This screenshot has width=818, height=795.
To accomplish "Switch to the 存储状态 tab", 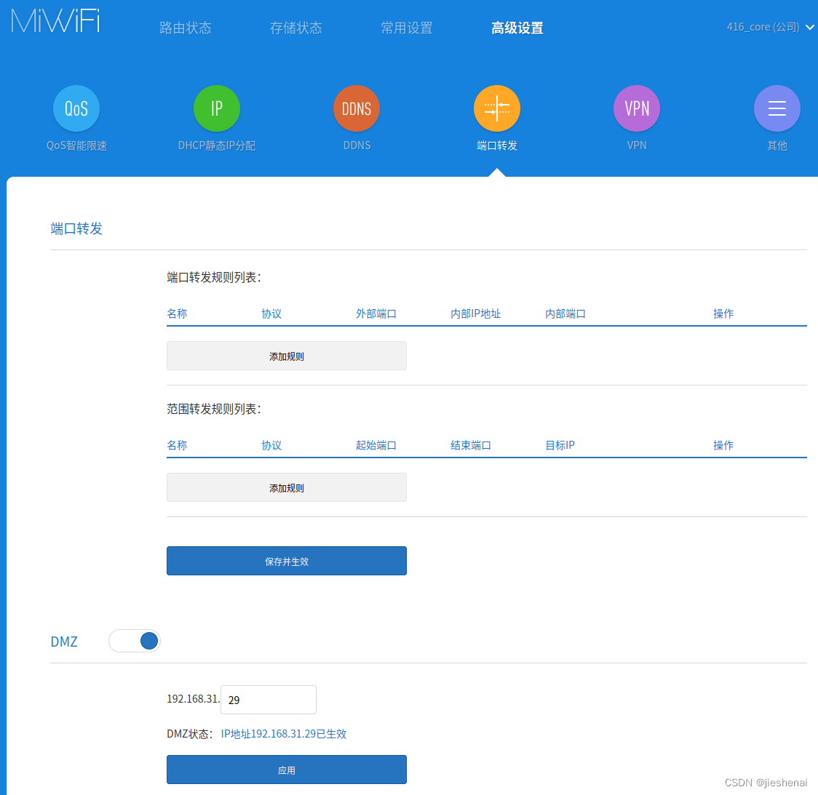I will 295,28.
